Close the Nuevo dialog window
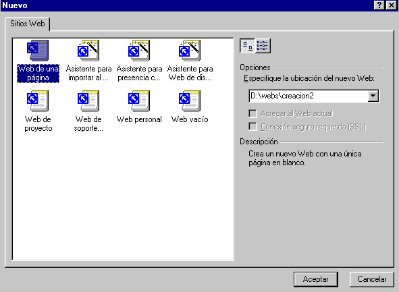 pos(392,5)
